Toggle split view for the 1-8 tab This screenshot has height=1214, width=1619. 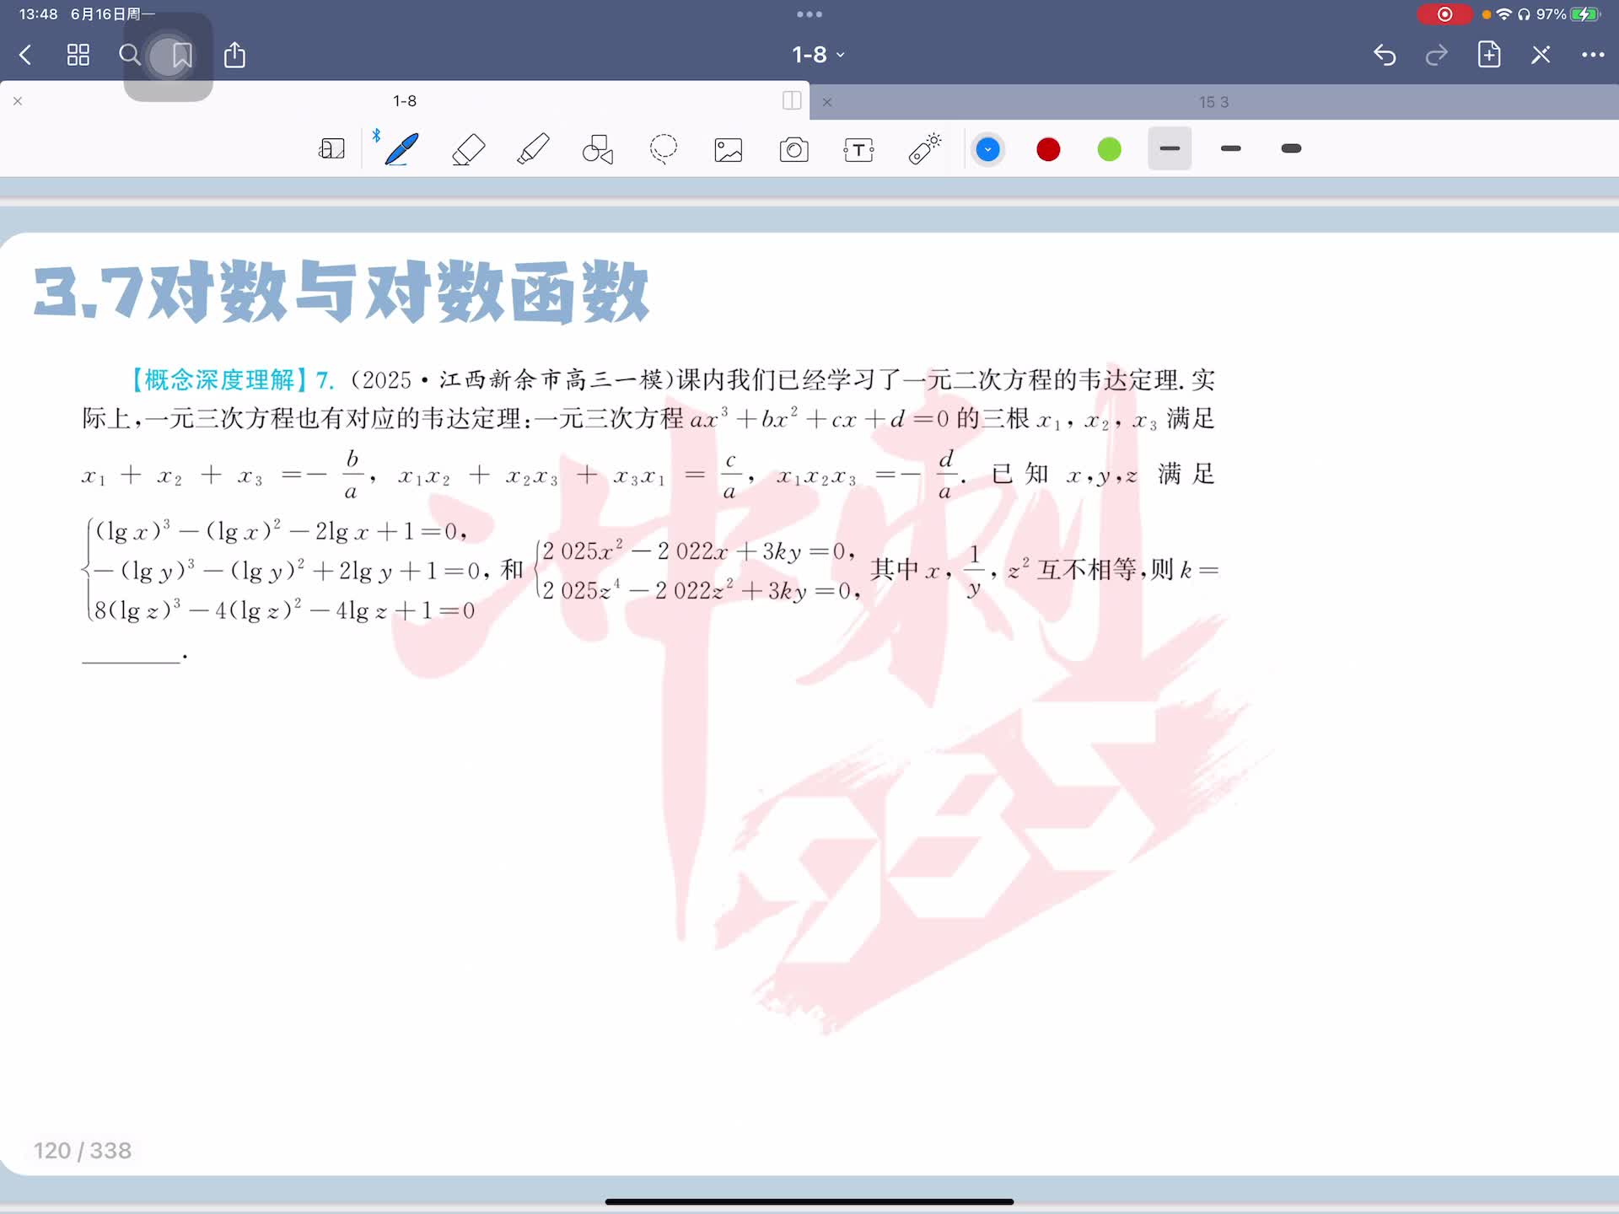792,100
